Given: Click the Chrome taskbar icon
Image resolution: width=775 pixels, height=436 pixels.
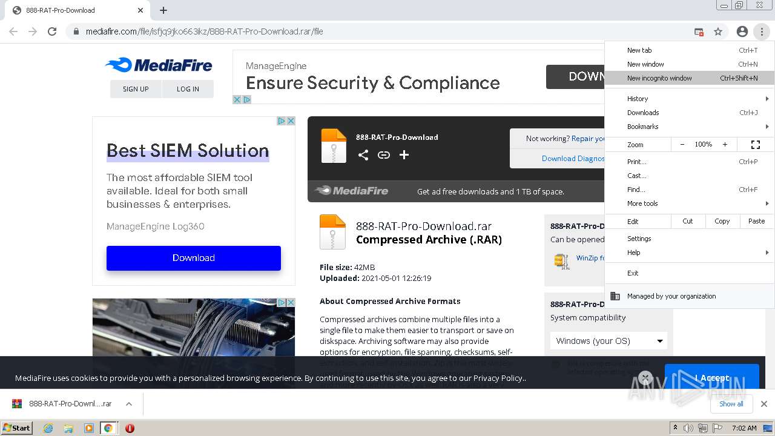Looking at the screenshot, I should [108, 428].
